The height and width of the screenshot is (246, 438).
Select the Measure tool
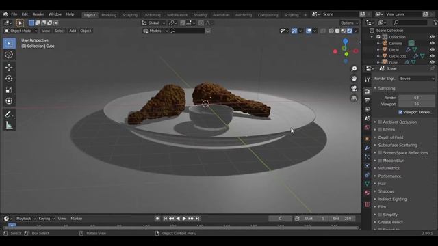pos(9,125)
